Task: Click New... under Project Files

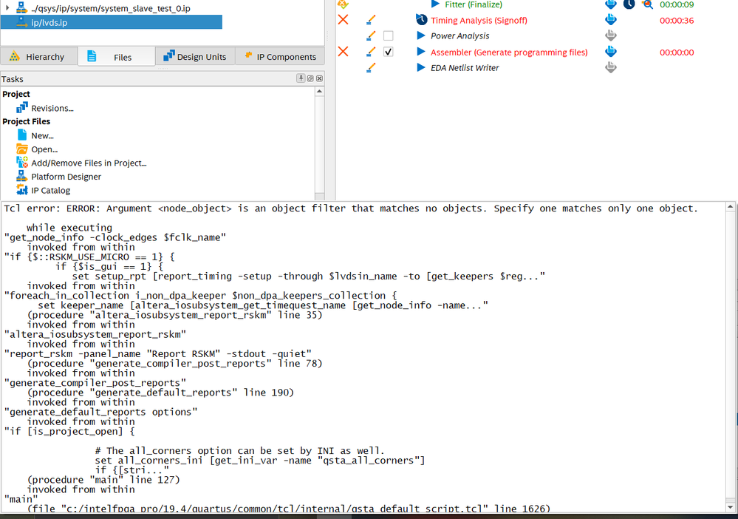Action: tap(42, 135)
